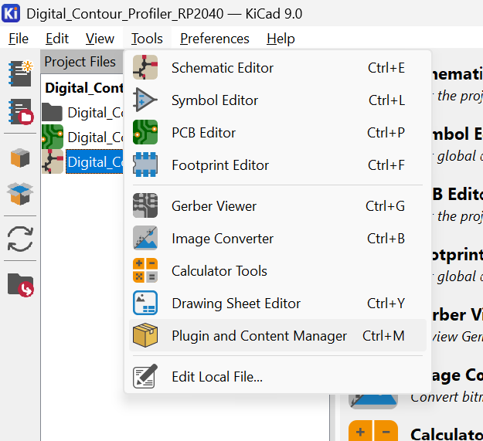Click the orange Calculator Tools icon in menu
The image size is (483, 441).
145,270
